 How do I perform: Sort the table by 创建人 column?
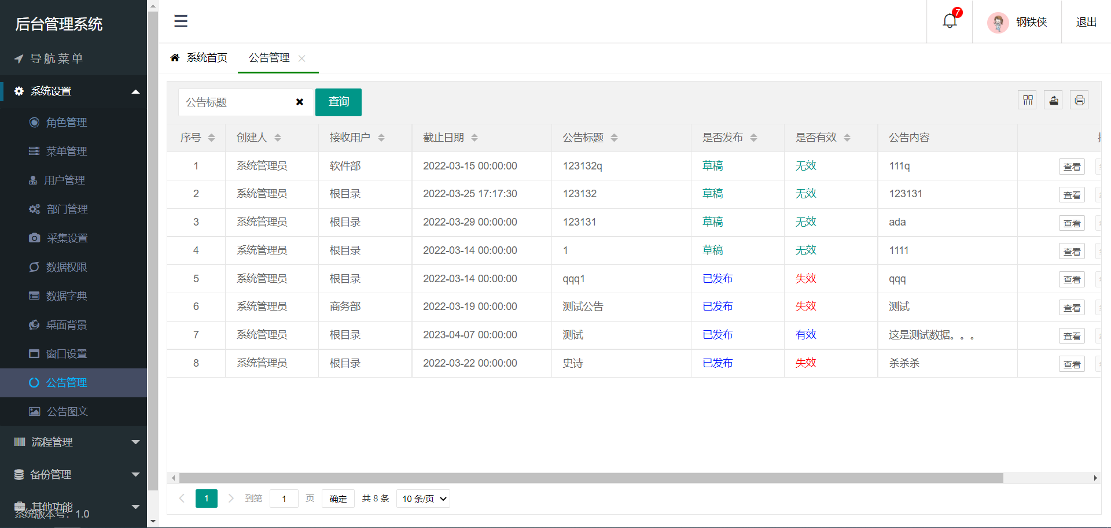click(x=278, y=138)
